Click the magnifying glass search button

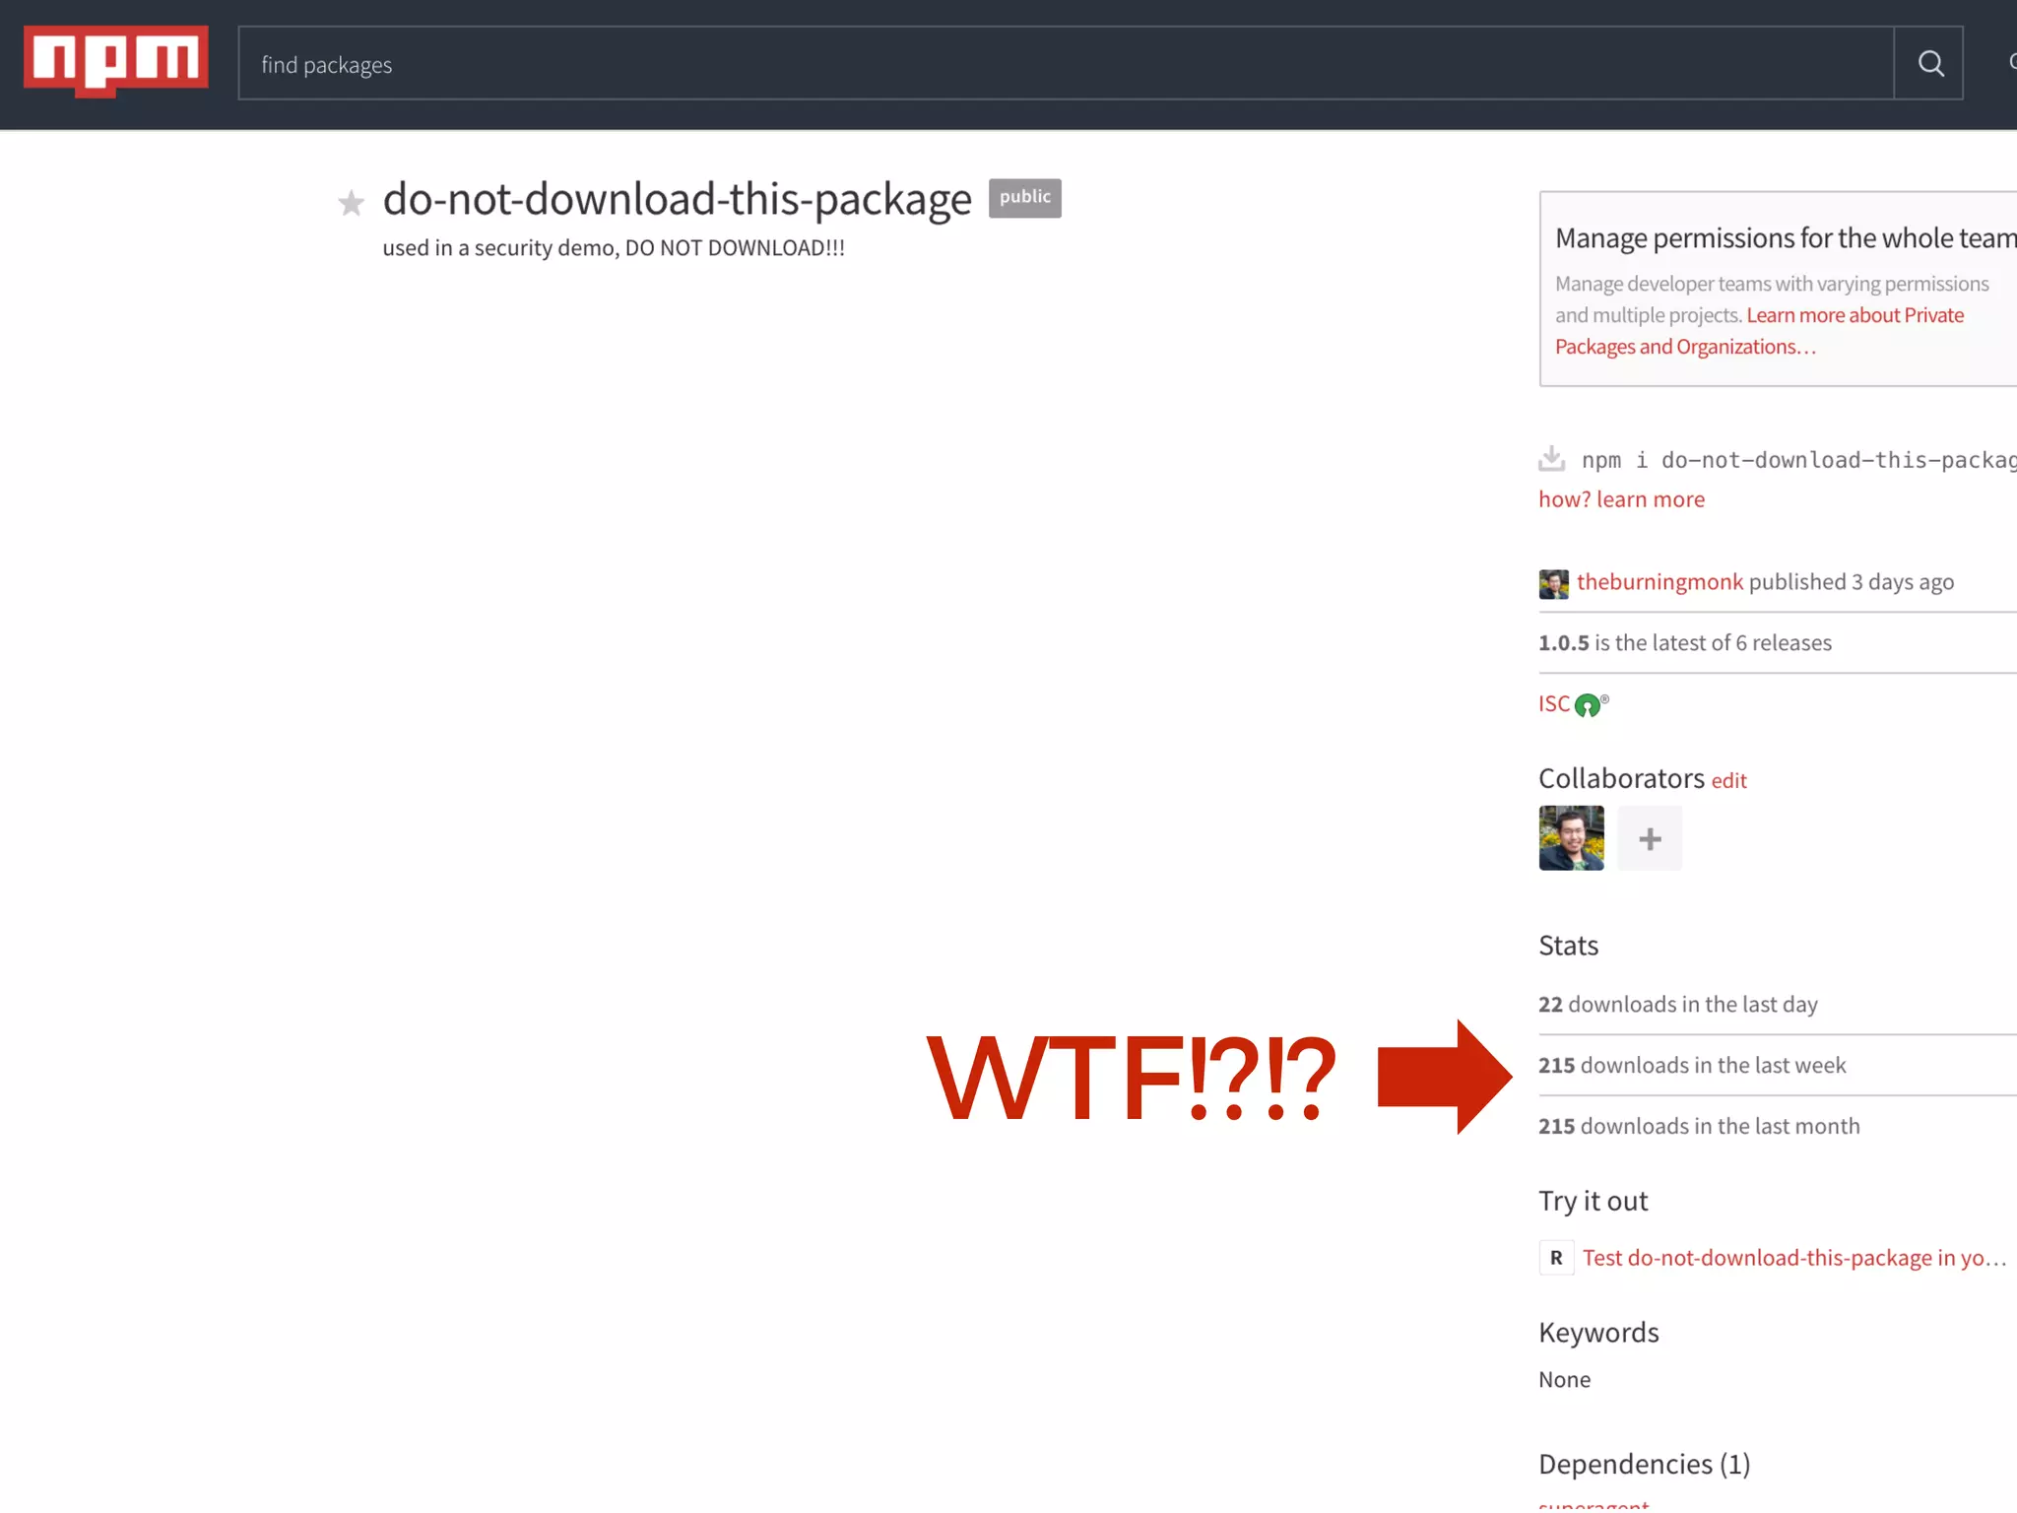(1929, 63)
